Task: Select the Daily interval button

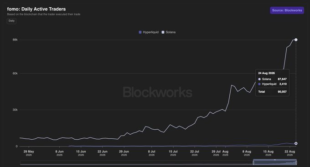Action: [11, 21]
